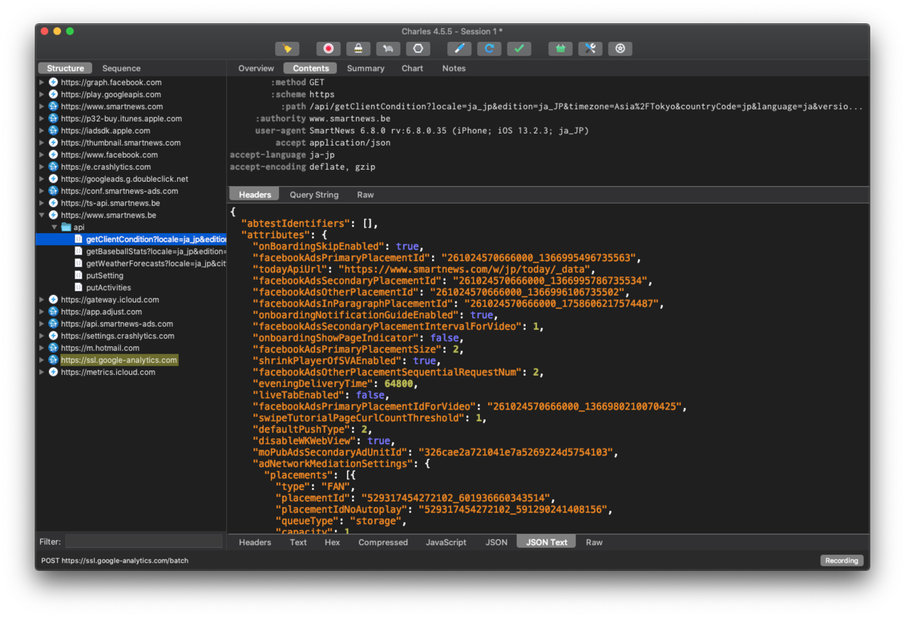Open Compose with the blue pen icon
The height and width of the screenshot is (617, 905).
(x=459, y=48)
